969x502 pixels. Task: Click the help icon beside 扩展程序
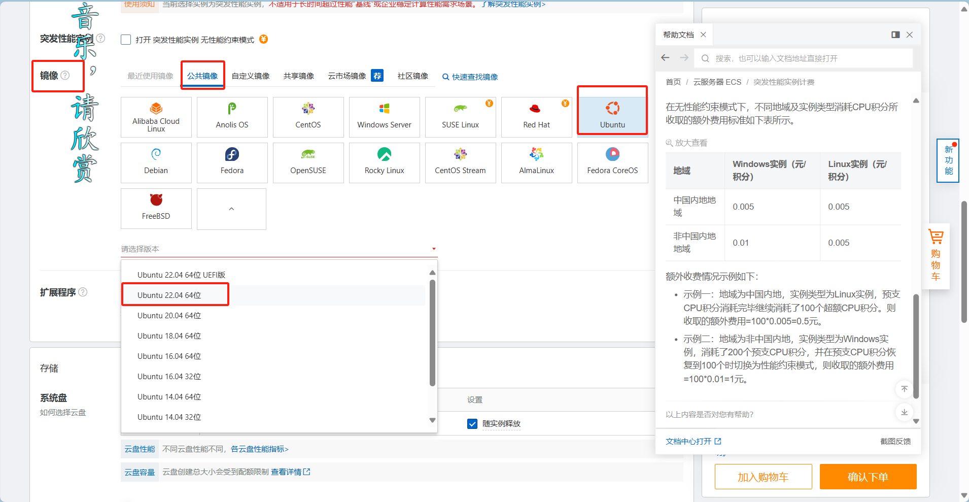pyautogui.click(x=83, y=292)
